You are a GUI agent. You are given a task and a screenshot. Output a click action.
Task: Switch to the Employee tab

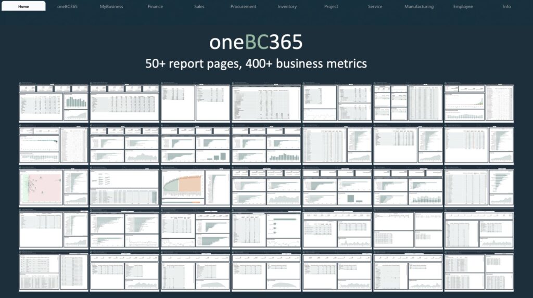[463, 6]
